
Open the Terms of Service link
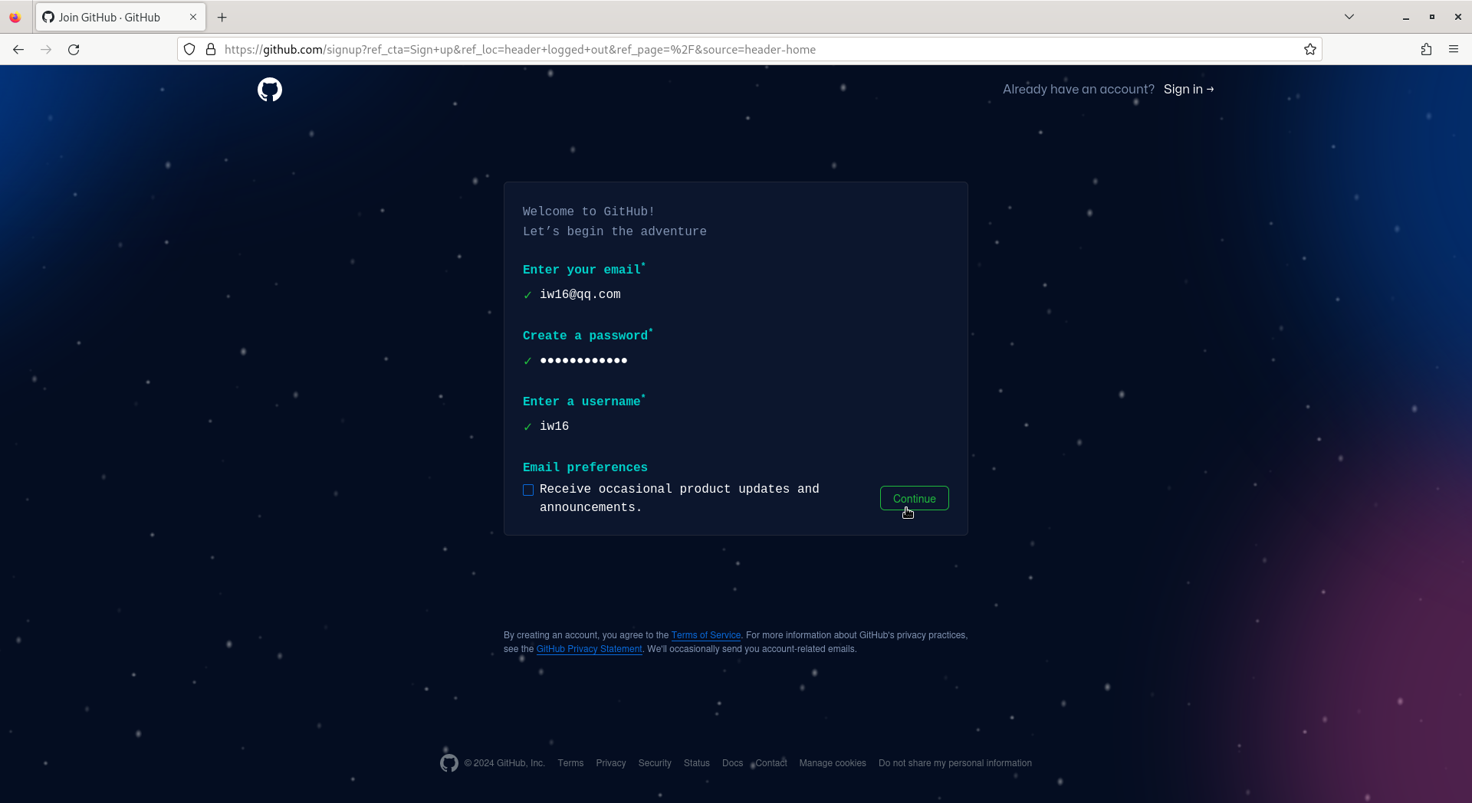[706, 635]
